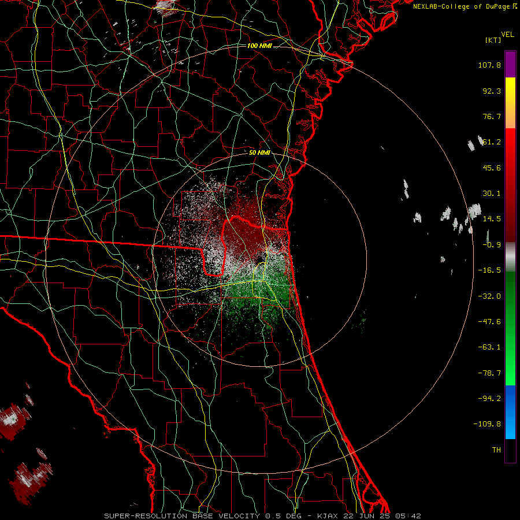Select the 45.6 velocity scale value

tap(492, 168)
